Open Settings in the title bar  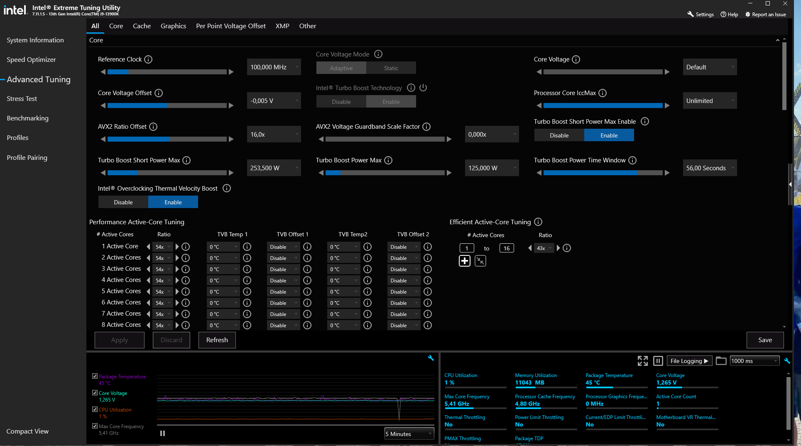pyautogui.click(x=701, y=14)
